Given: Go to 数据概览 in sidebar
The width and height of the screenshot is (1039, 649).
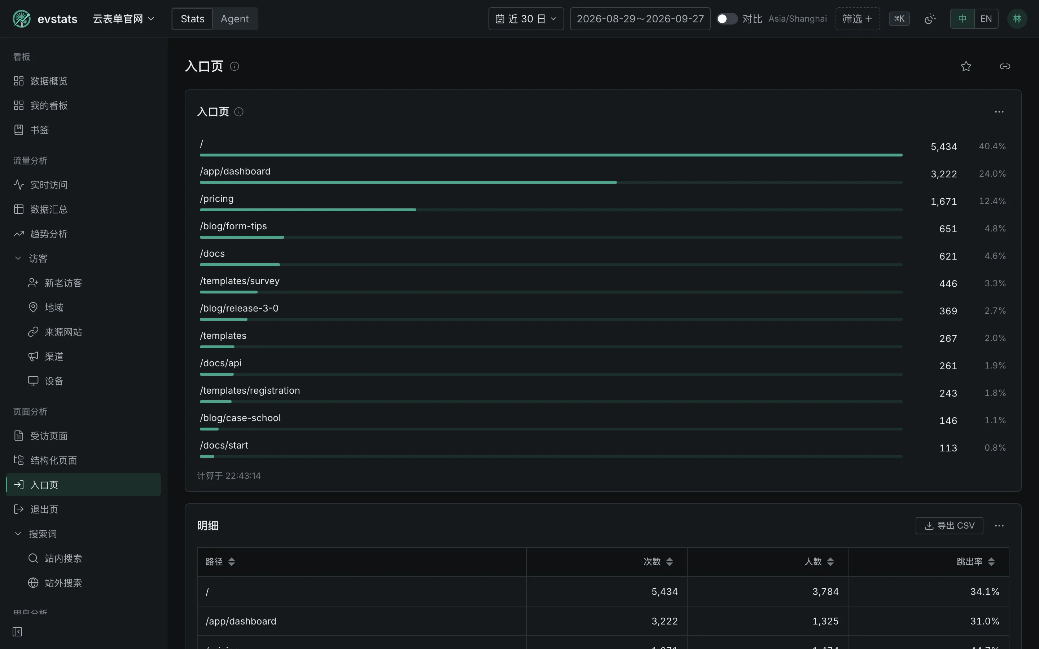Looking at the screenshot, I should (x=83, y=81).
